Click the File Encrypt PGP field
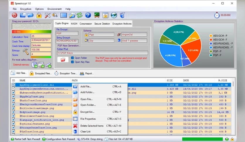 [x=67, y=33]
